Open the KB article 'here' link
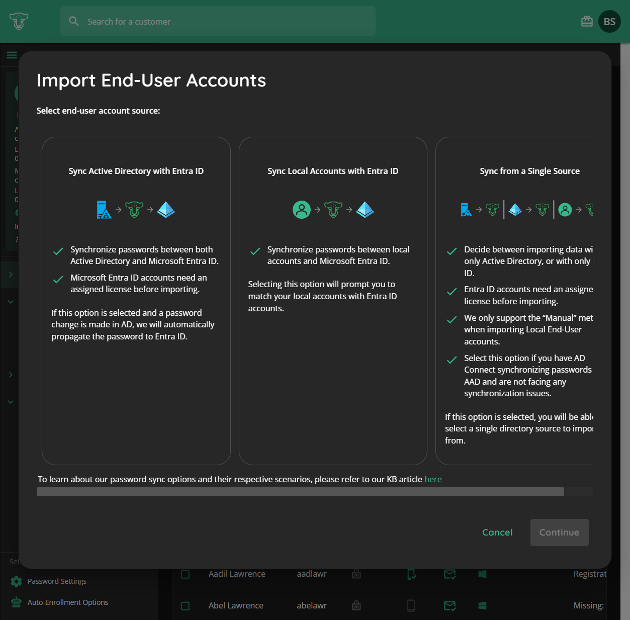This screenshot has width=630, height=620. pos(433,479)
